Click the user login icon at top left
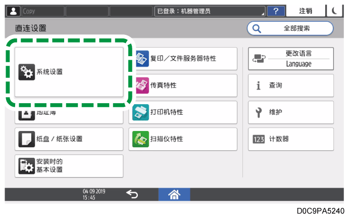Screen dimensions: 349x216 13,11
